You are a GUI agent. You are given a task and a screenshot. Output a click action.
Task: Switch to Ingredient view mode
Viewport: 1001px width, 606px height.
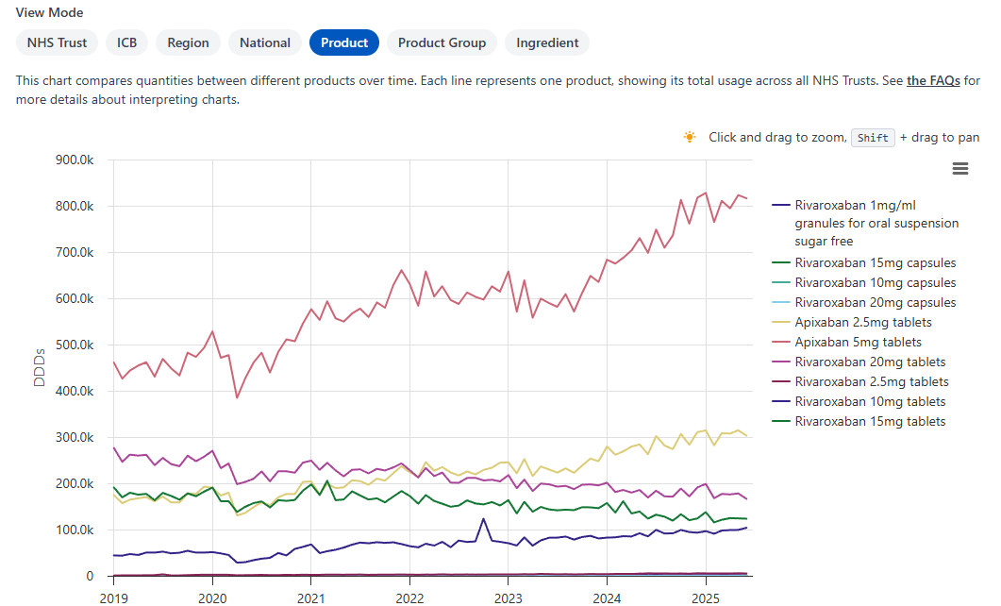(546, 42)
